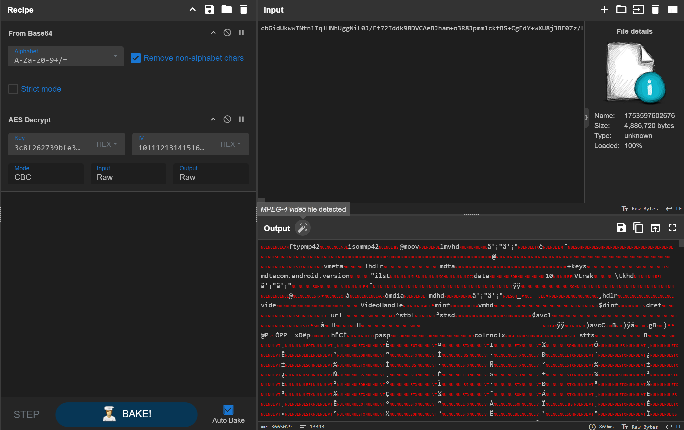The height and width of the screenshot is (430, 684).
Task: Replace input with output icon
Action: click(655, 228)
